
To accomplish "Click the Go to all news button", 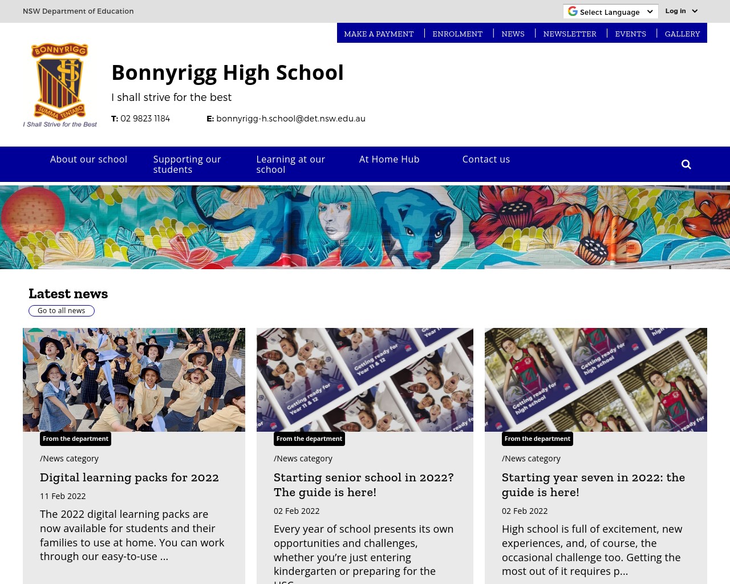I will click(61, 310).
